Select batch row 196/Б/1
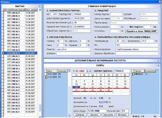The image size is (162, 118). (21, 56)
